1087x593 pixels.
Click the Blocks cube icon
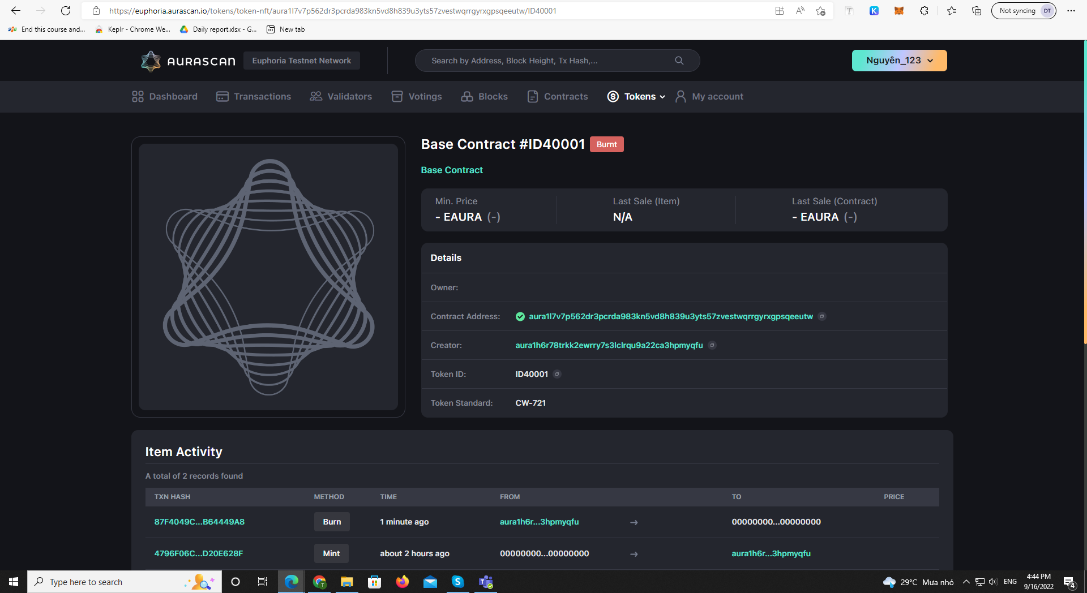[467, 96]
